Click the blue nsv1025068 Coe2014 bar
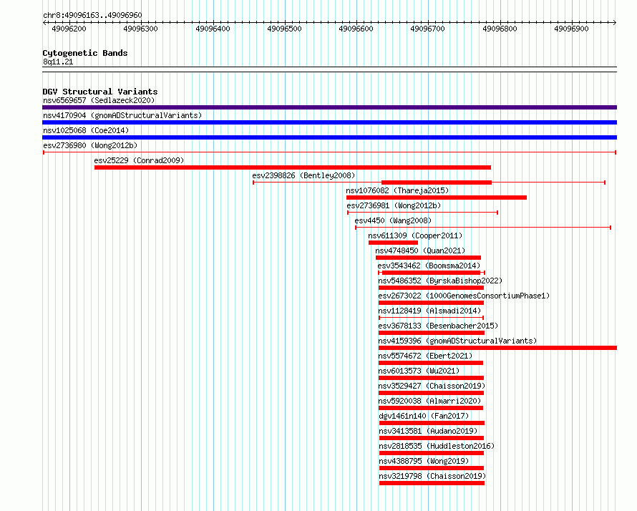Viewport: 637px width, 511px height. coord(329,137)
